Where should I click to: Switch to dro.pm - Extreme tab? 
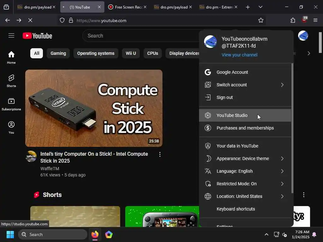click(218, 7)
